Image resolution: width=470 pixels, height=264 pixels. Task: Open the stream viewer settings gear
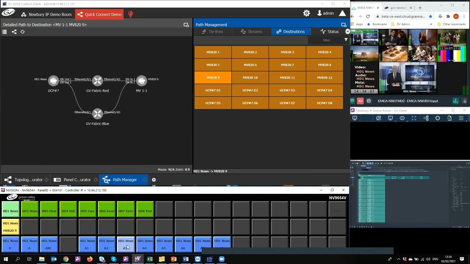pos(464,101)
